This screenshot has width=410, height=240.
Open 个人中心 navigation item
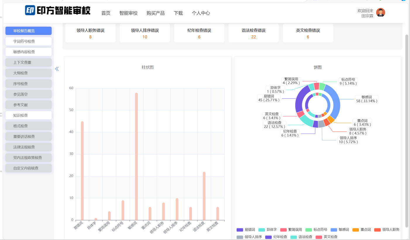click(201, 13)
